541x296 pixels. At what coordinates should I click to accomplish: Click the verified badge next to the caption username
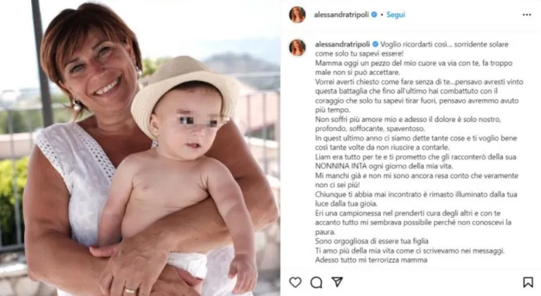tap(375, 44)
